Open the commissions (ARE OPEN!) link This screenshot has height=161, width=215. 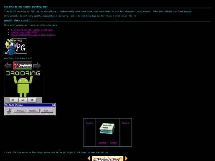coord(25,32)
